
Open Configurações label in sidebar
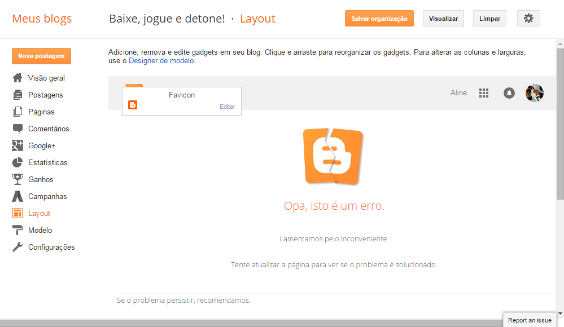pyautogui.click(x=51, y=248)
